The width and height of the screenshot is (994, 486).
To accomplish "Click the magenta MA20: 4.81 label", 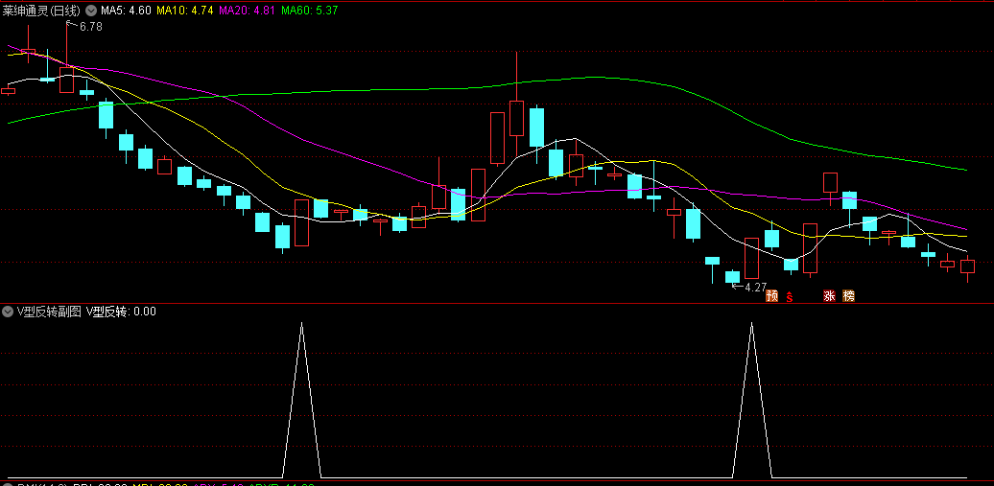I will pyautogui.click(x=248, y=11).
